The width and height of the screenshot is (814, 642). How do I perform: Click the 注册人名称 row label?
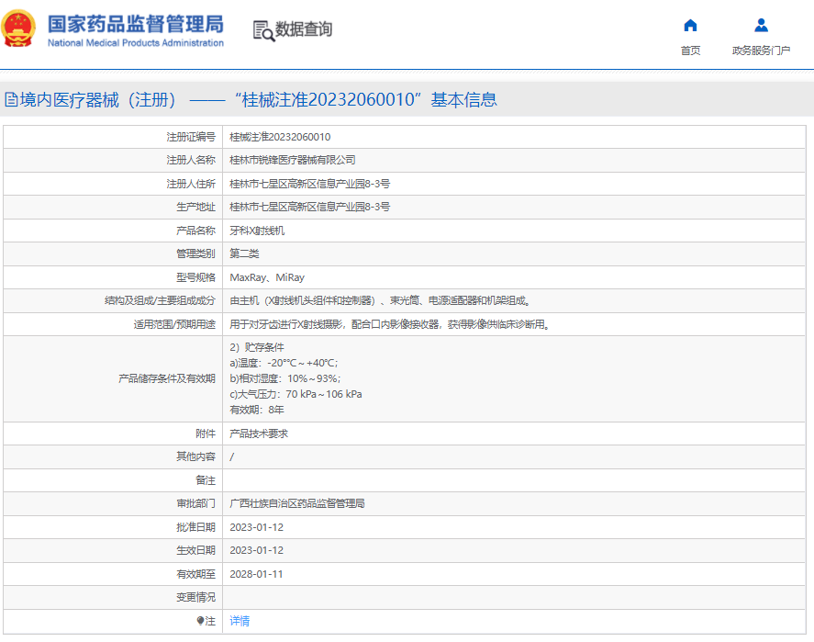coord(191,160)
